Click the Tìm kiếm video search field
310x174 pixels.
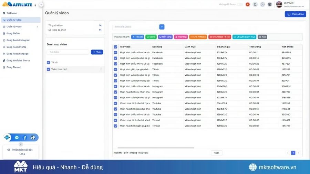click(135, 27)
